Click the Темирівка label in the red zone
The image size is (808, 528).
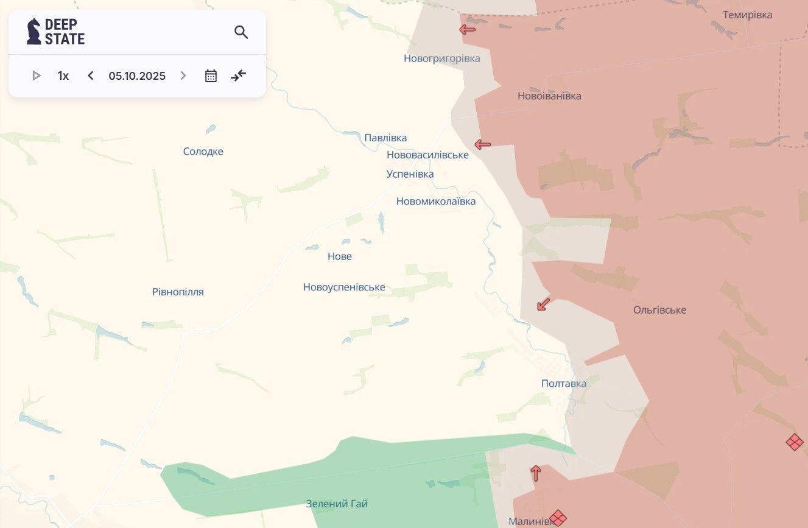[747, 15]
